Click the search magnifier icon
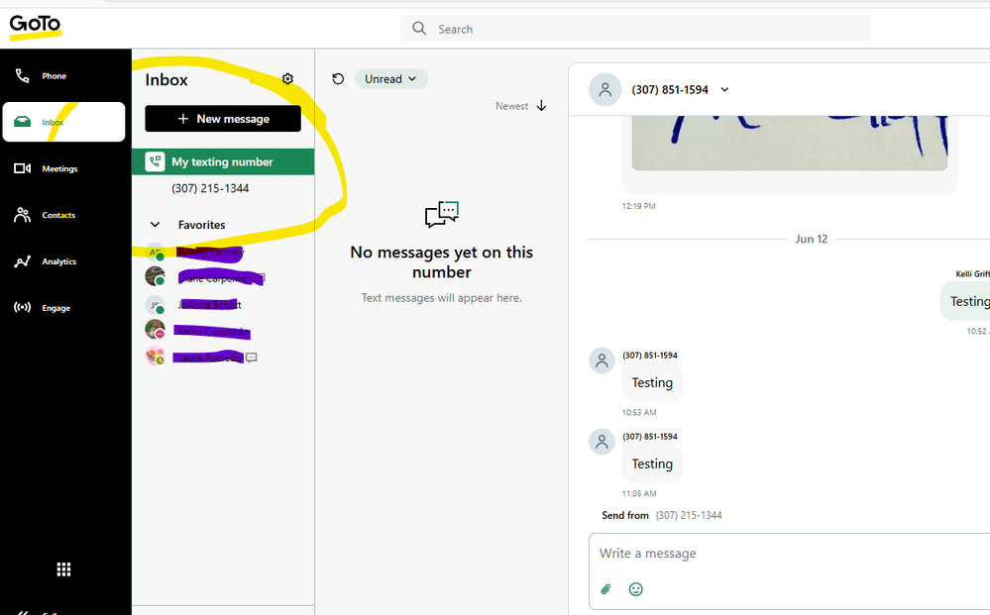This screenshot has width=990, height=615. point(419,29)
